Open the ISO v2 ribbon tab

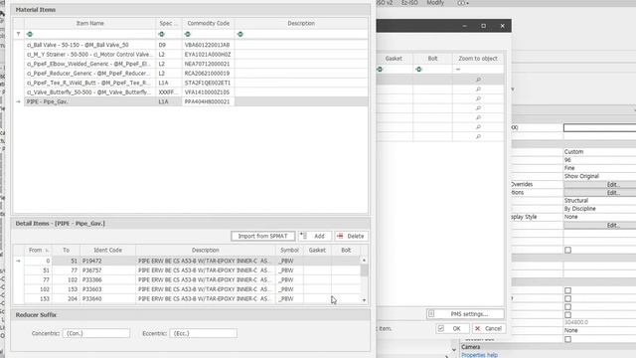385,3
